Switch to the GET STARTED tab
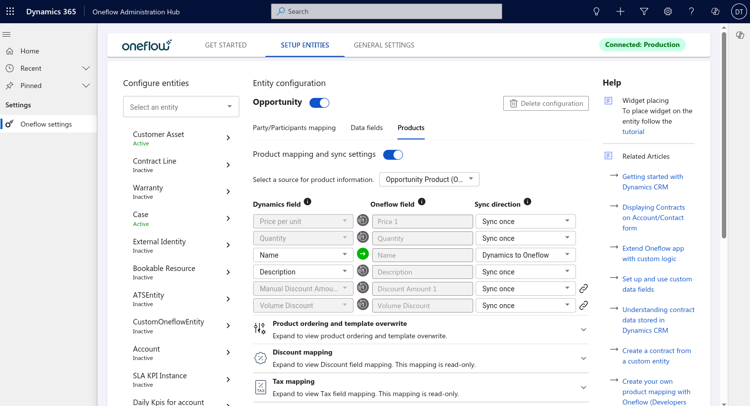750x406 pixels. tap(226, 45)
